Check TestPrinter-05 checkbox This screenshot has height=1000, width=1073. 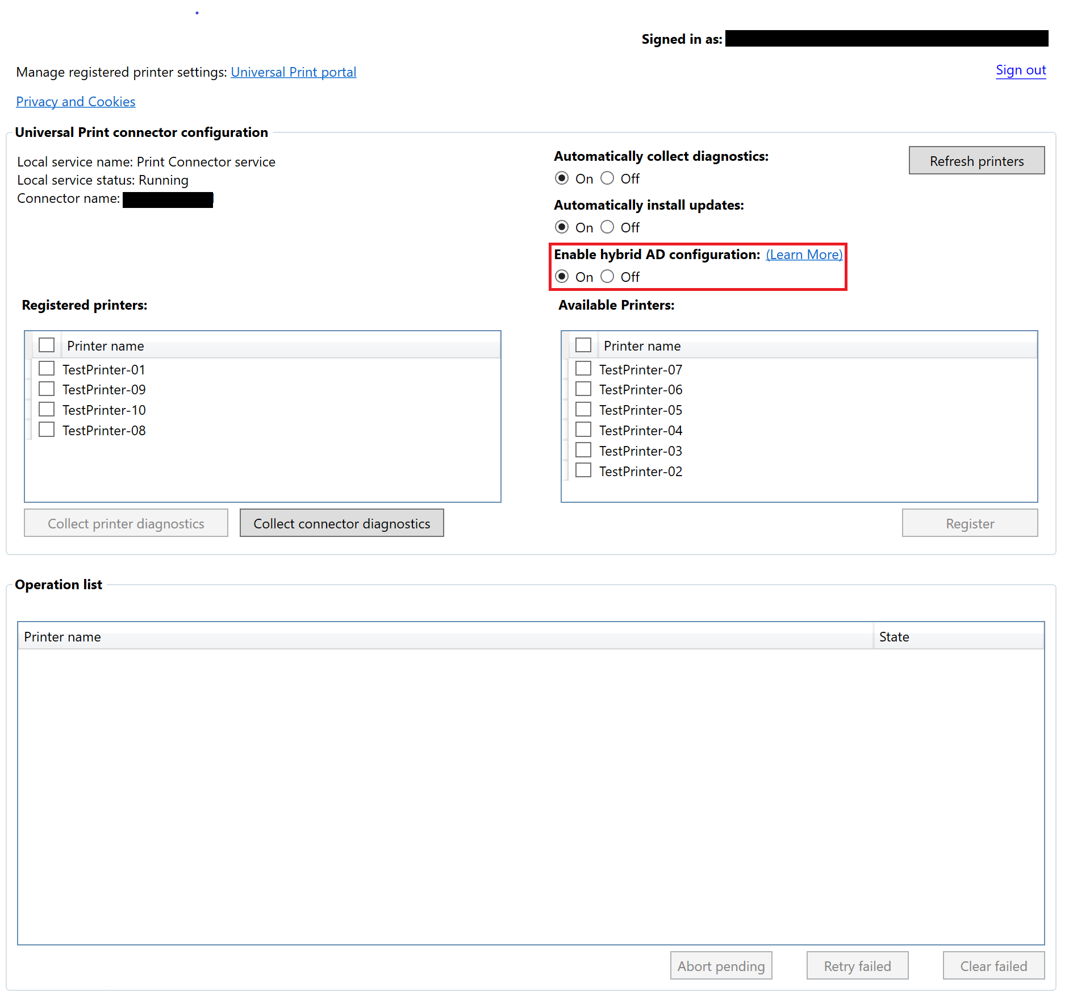coord(583,410)
